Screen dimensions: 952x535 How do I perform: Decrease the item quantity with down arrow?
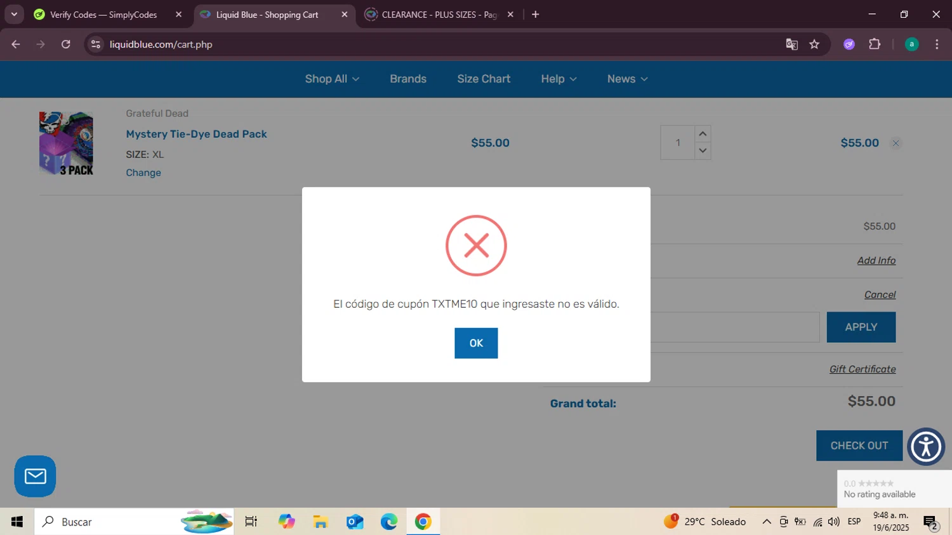point(703,151)
